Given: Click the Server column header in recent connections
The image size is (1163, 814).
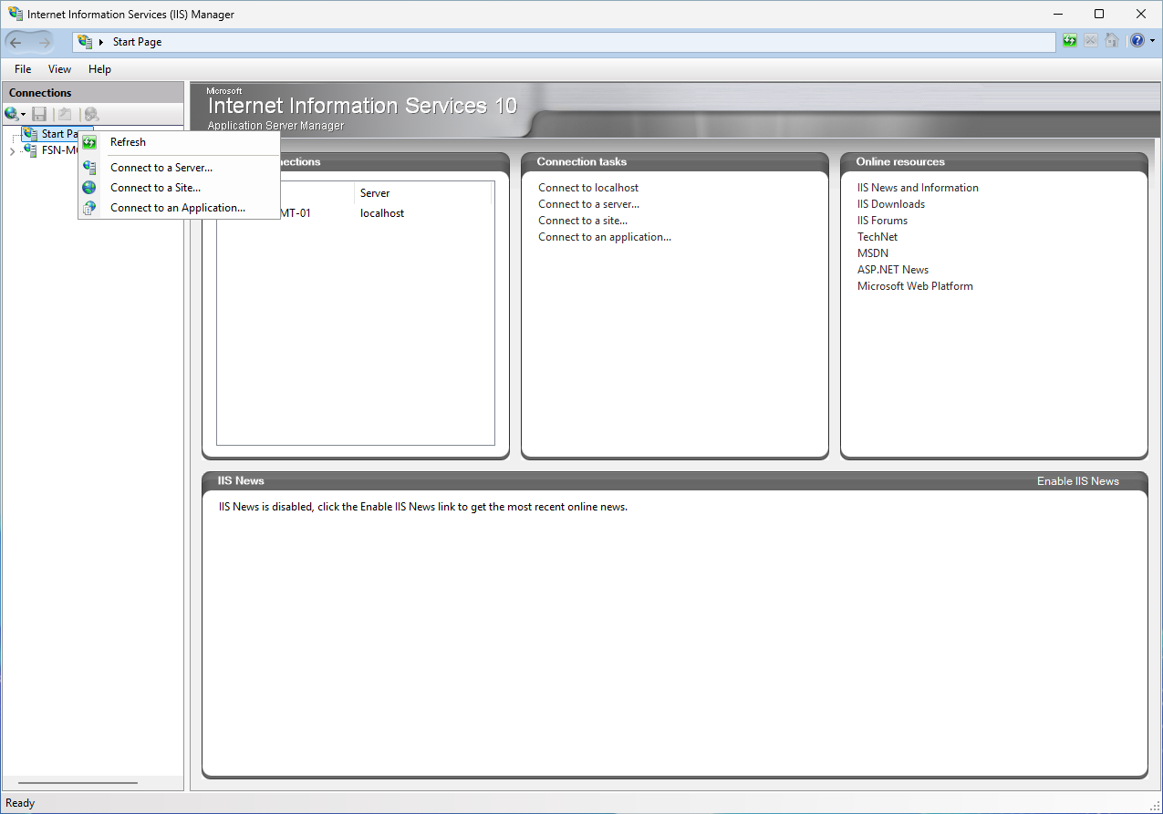Looking at the screenshot, I should [423, 193].
